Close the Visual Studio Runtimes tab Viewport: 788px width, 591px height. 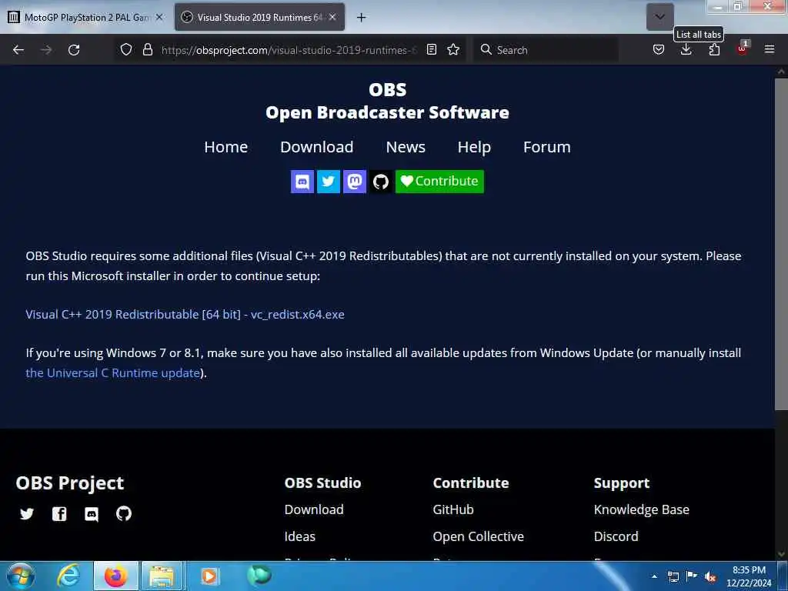tap(332, 17)
